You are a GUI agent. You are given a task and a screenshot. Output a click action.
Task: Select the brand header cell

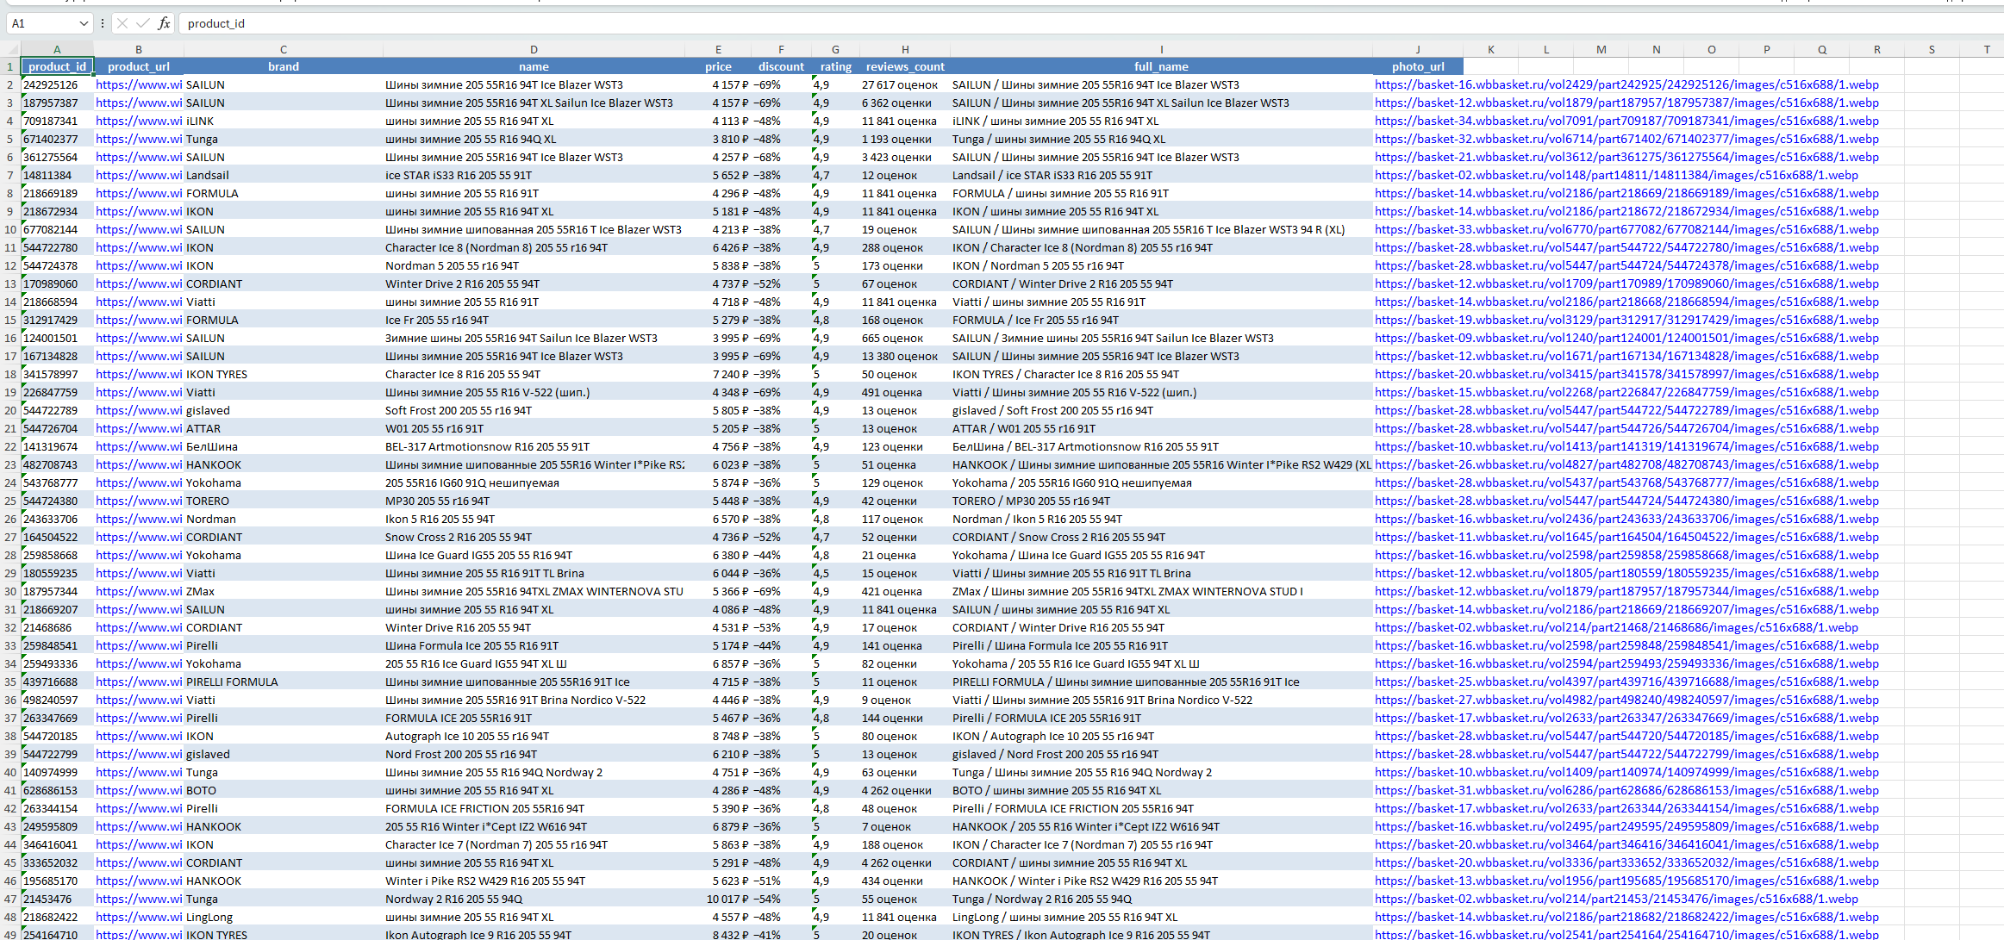tap(283, 66)
